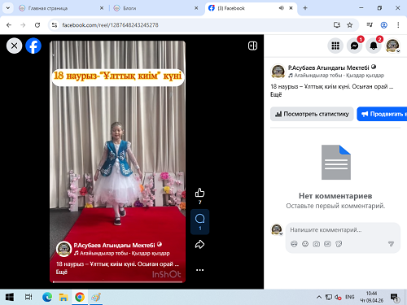Open a new browser tab

pos(305,8)
